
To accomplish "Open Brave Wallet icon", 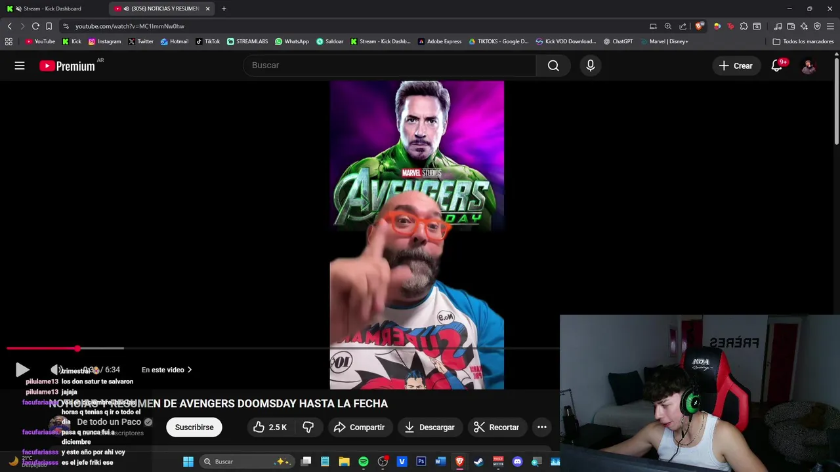I will (791, 26).
